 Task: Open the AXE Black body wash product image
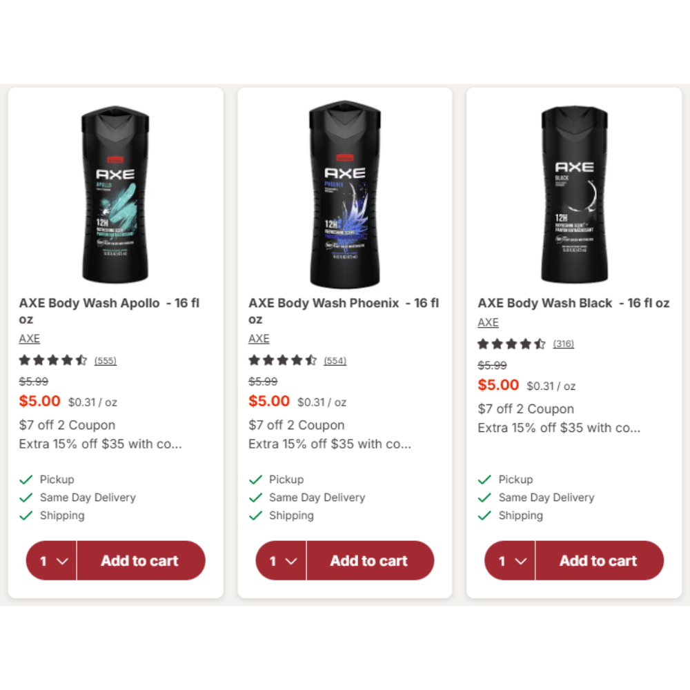pos(574,194)
